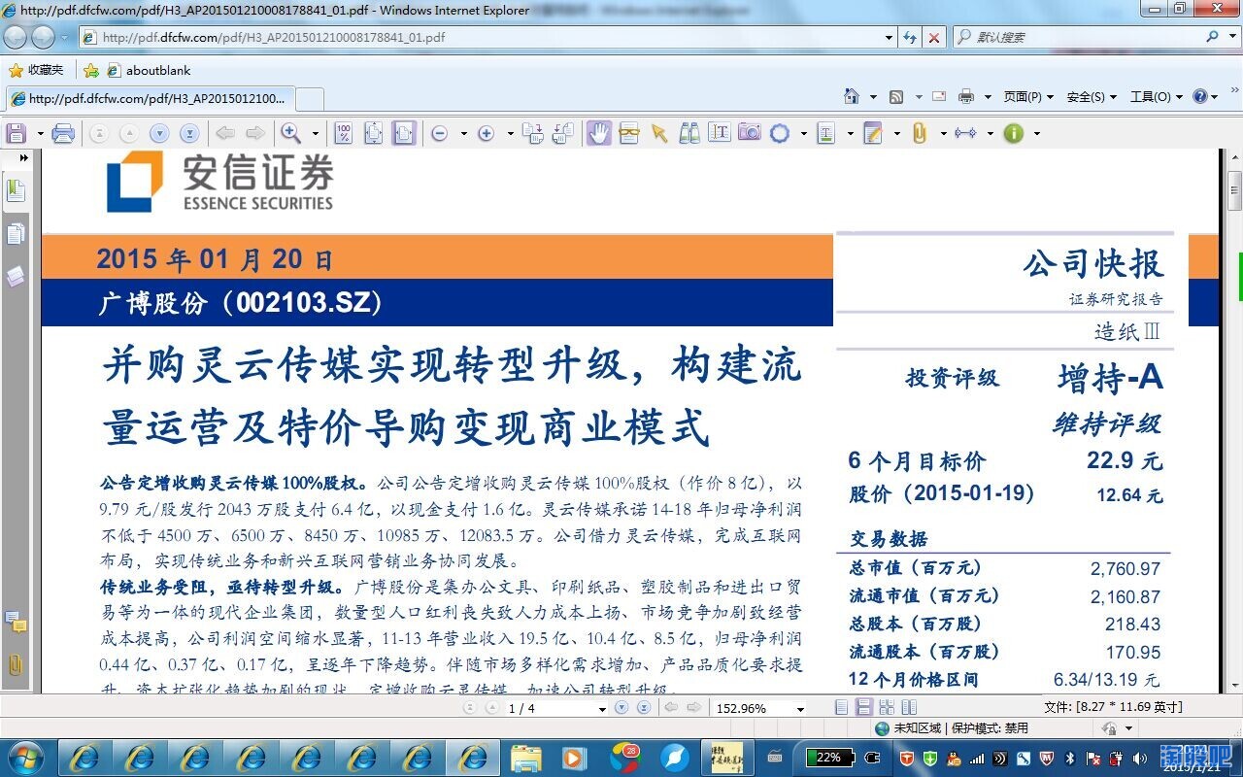This screenshot has height=777, width=1243.
Task: Select the text highlight tool
Action: coord(826,133)
